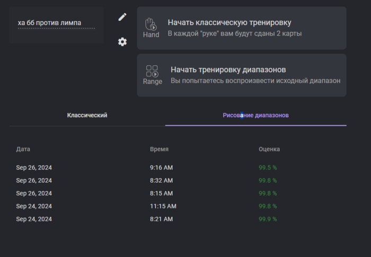The image size is (371, 257).
Task: Click the Range training icon
Action: click(x=153, y=75)
